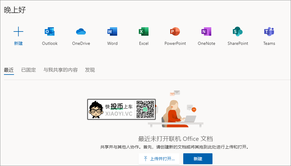Launch the Teams app icon

point(269,32)
